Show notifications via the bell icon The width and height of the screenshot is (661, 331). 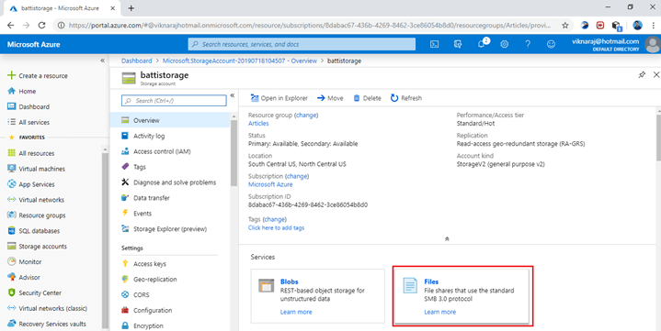tap(481, 44)
